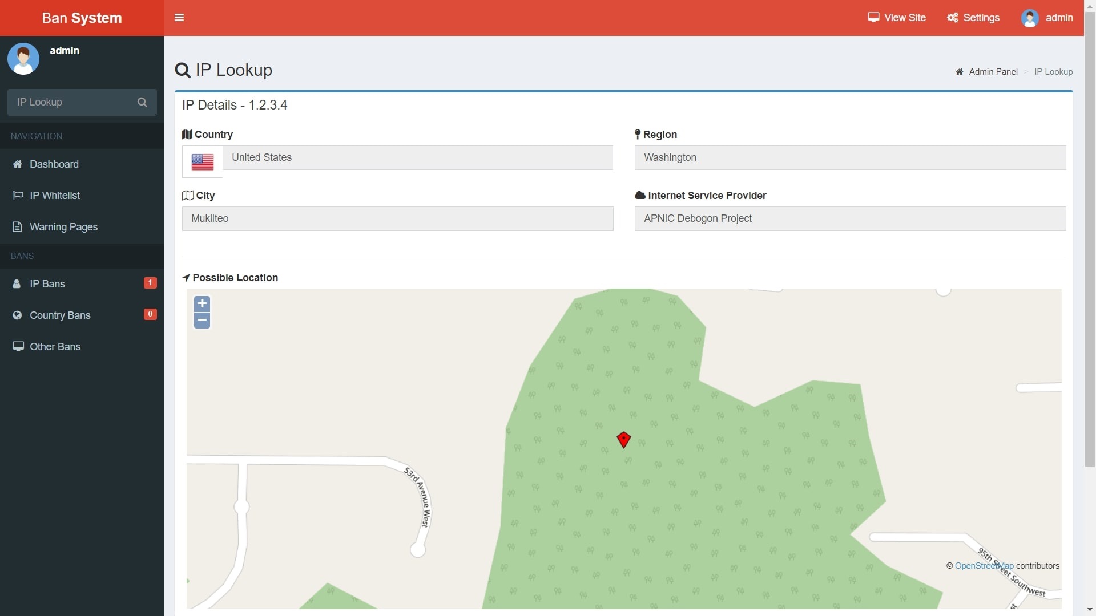Select the Dashboard home icon in sidebar
The height and width of the screenshot is (616, 1096).
17,164
